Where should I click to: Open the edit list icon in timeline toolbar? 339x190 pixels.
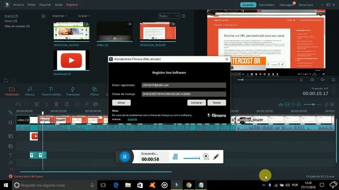point(37,104)
